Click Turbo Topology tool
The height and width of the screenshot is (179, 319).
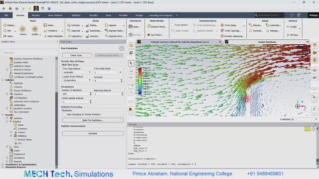(x=231, y=31)
